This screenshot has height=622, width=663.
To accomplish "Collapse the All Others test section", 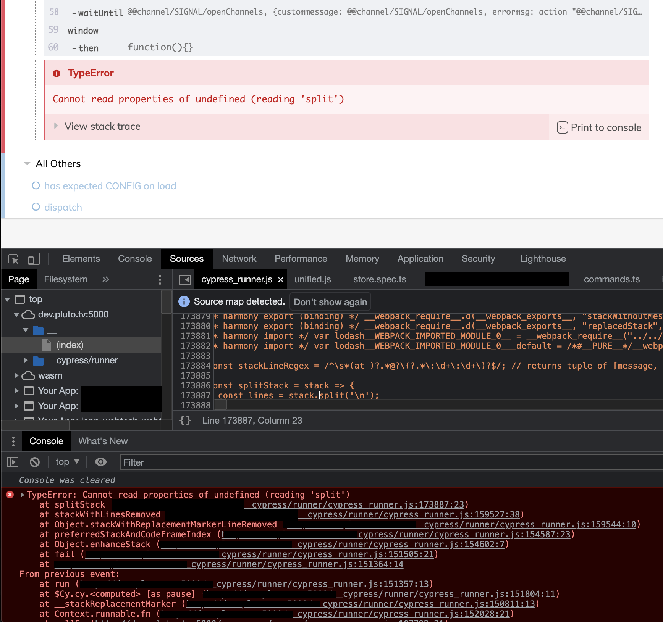I will [x=27, y=163].
